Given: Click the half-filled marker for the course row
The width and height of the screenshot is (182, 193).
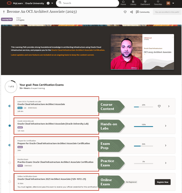Looking at the screenshot, I should 10,106.
